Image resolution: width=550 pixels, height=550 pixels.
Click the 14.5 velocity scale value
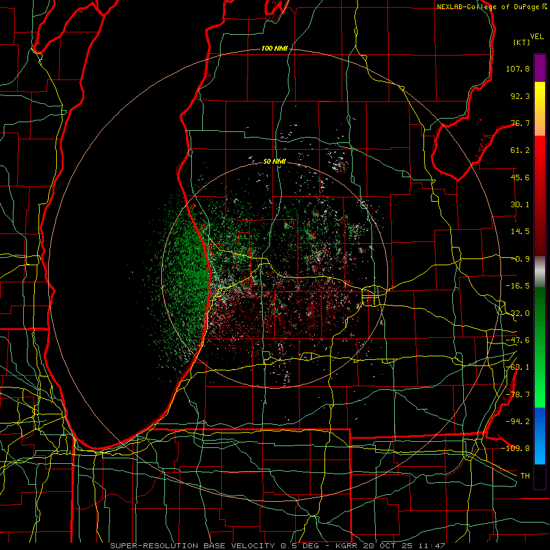520,232
